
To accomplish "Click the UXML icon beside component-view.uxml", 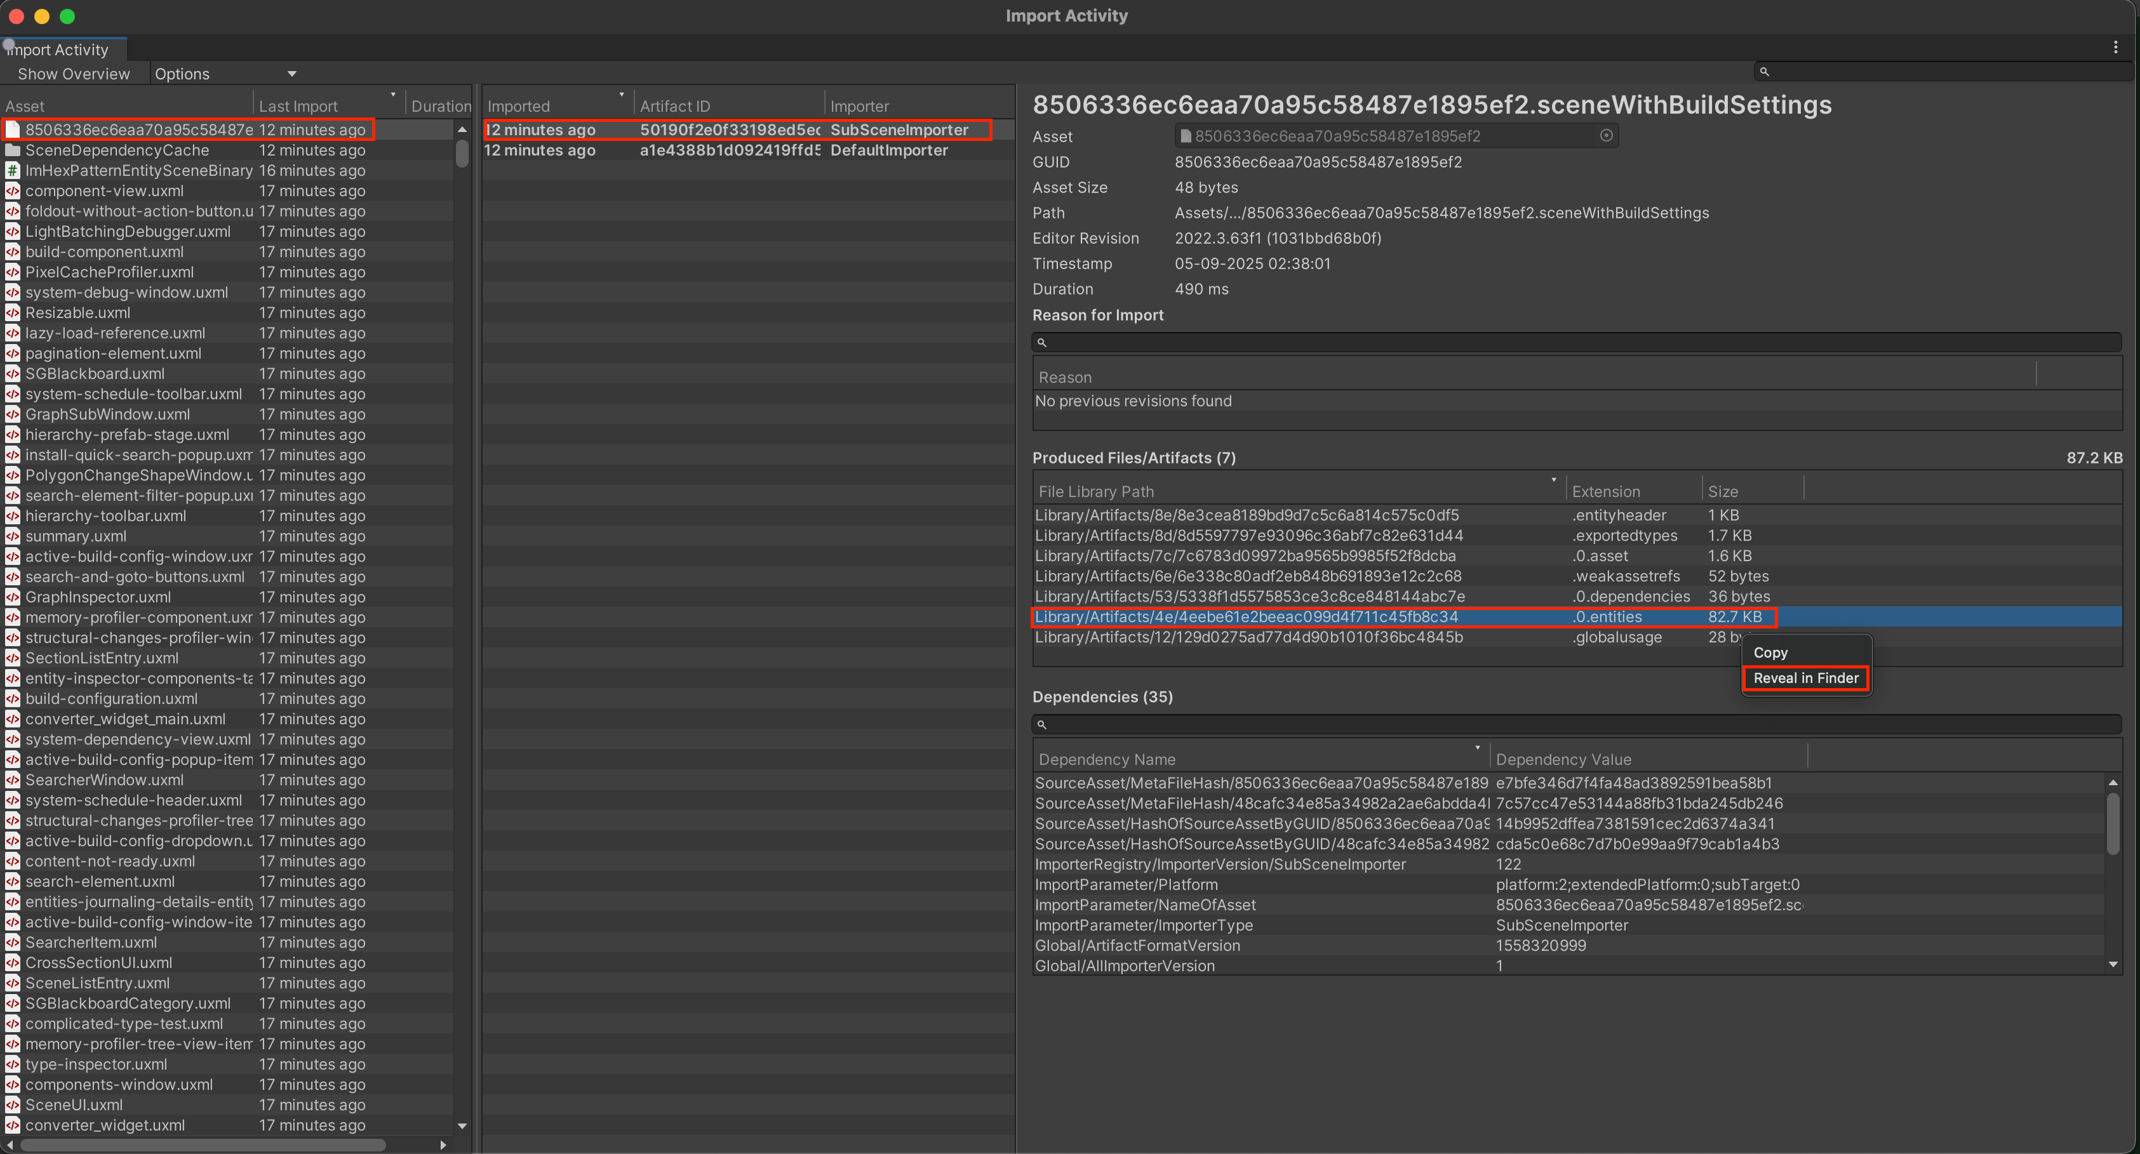I will [13, 191].
